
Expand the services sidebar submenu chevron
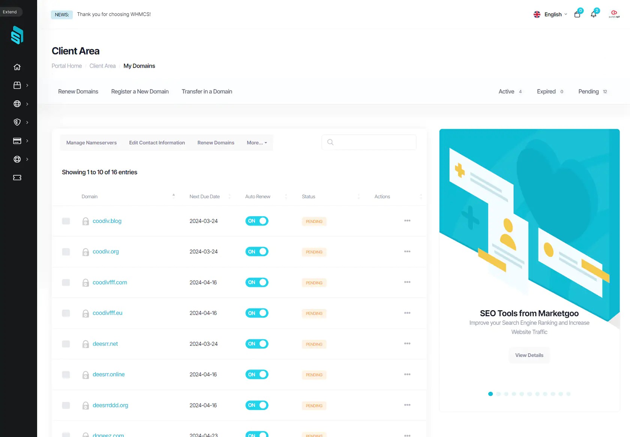(x=27, y=86)
